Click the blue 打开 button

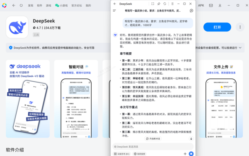click(217, 27)
